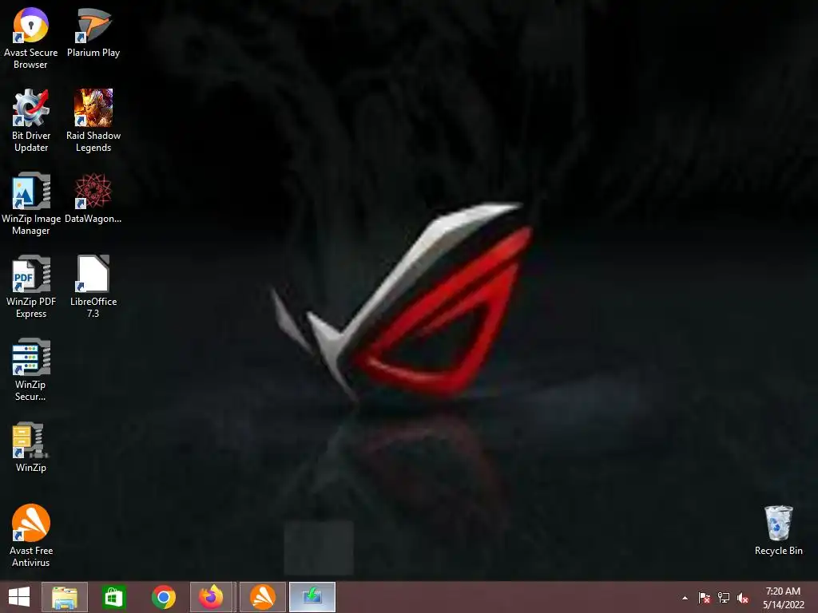Click the muted volume tray icon
818x613 pixels.
pyautogui.click(x=743, y=598)
